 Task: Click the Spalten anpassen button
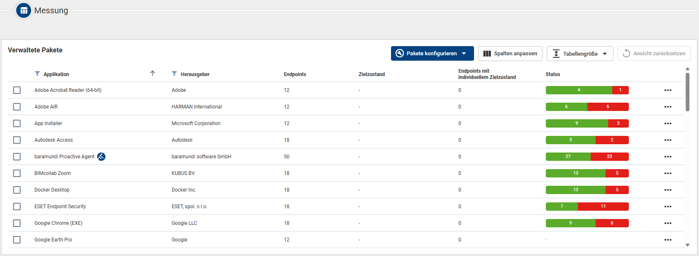(510, 53)
